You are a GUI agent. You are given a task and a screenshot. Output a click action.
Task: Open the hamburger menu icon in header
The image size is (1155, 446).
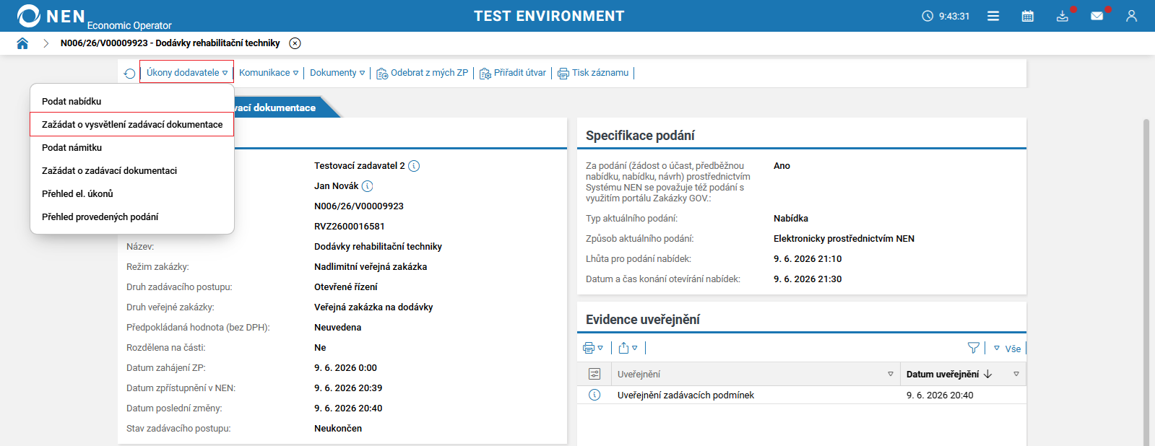tap(993, 16)
